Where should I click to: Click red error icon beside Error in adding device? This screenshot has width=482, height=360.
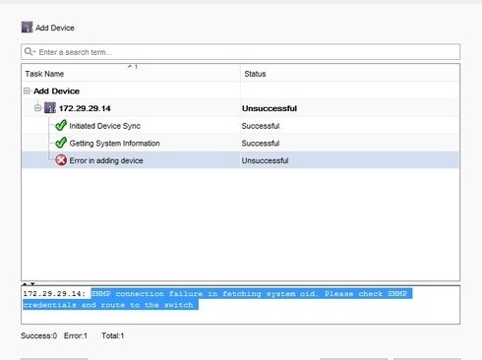61,160
